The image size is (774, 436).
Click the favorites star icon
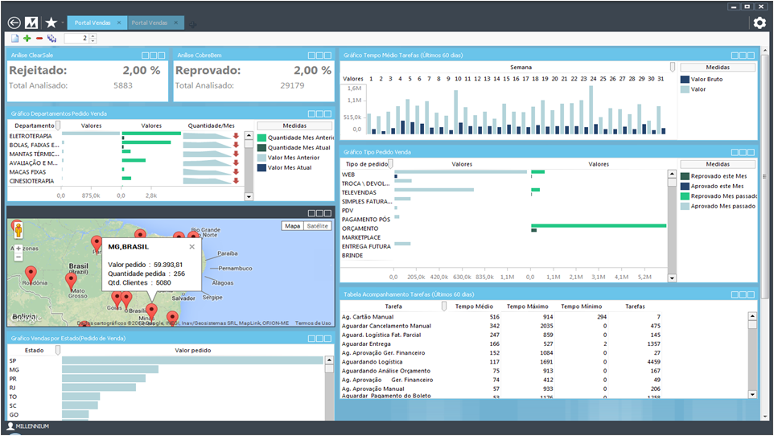pyautogui.click(x=51, y=23)
